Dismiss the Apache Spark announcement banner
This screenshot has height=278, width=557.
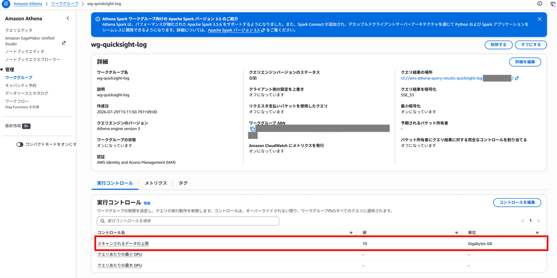tap(540, 19)
